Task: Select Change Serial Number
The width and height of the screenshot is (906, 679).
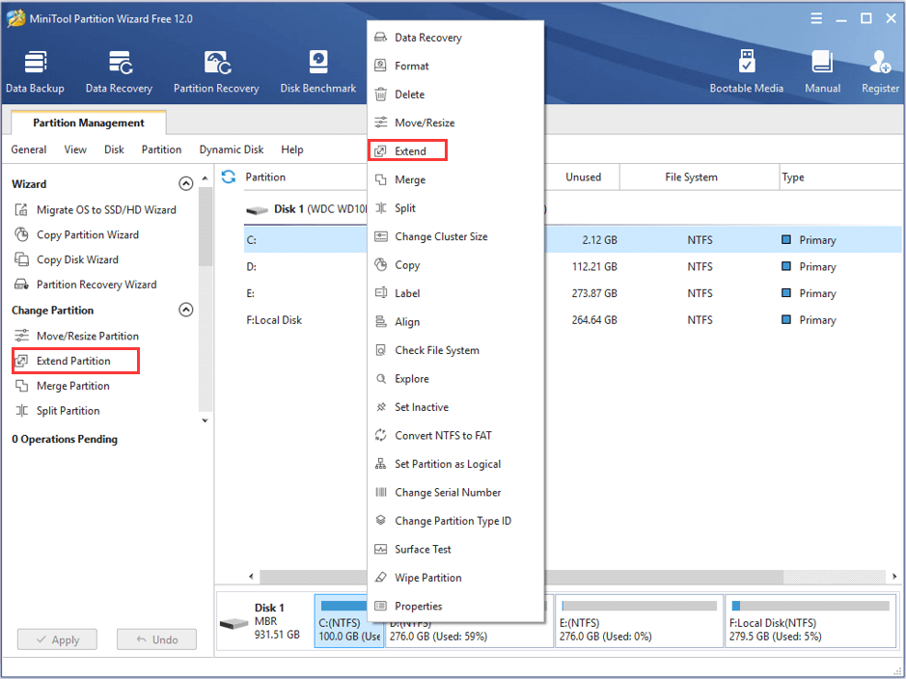Action: tap(455, 492)
